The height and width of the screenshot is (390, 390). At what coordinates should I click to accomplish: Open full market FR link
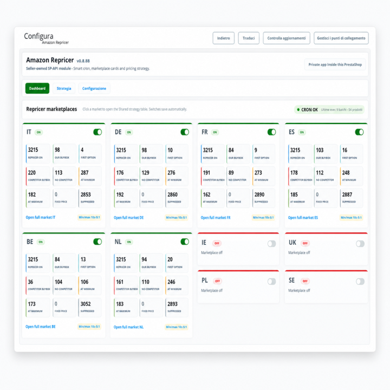(x=216, y=218)
